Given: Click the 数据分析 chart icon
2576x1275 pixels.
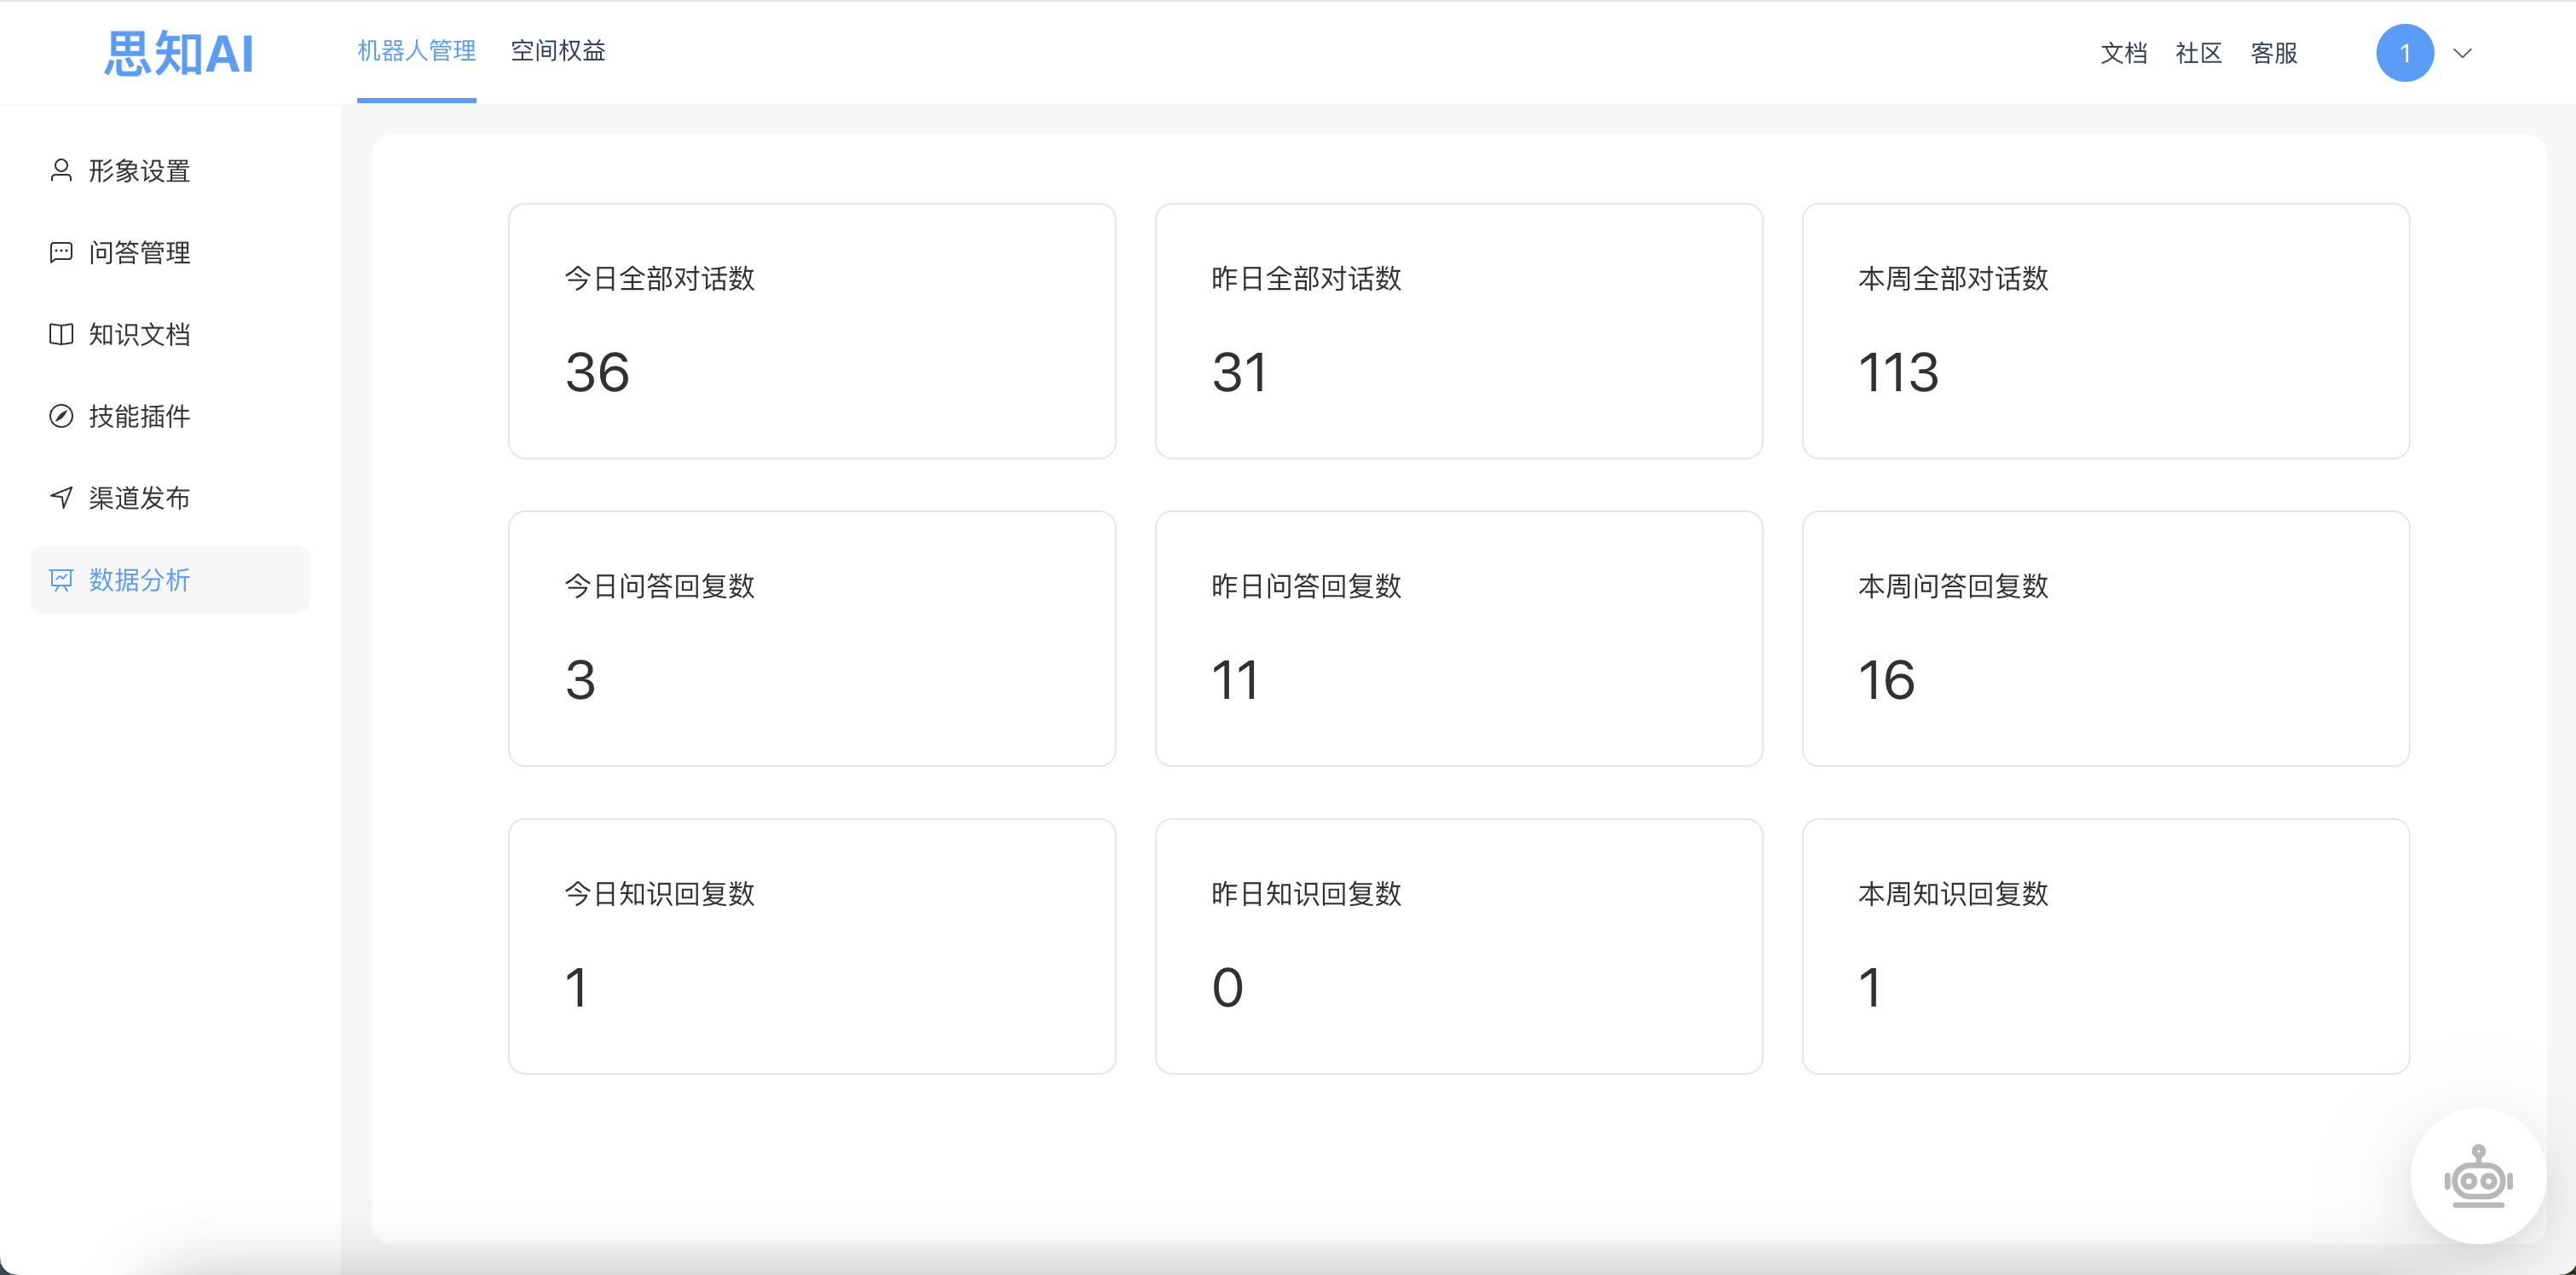Looking at the screenshot, I should (61, 580).
